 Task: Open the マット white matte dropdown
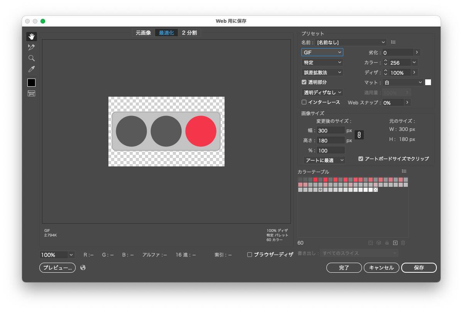(x=403, y=82)
